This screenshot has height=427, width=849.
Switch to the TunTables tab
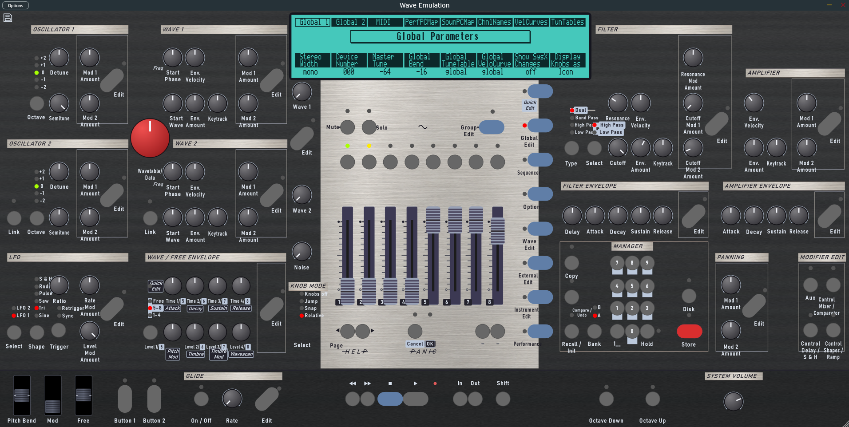coord(567,22)
